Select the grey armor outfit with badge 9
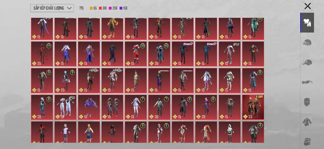324x149 pixels. point(42,80)
